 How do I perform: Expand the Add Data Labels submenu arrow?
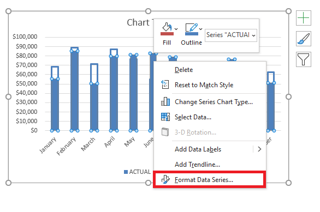259,149
